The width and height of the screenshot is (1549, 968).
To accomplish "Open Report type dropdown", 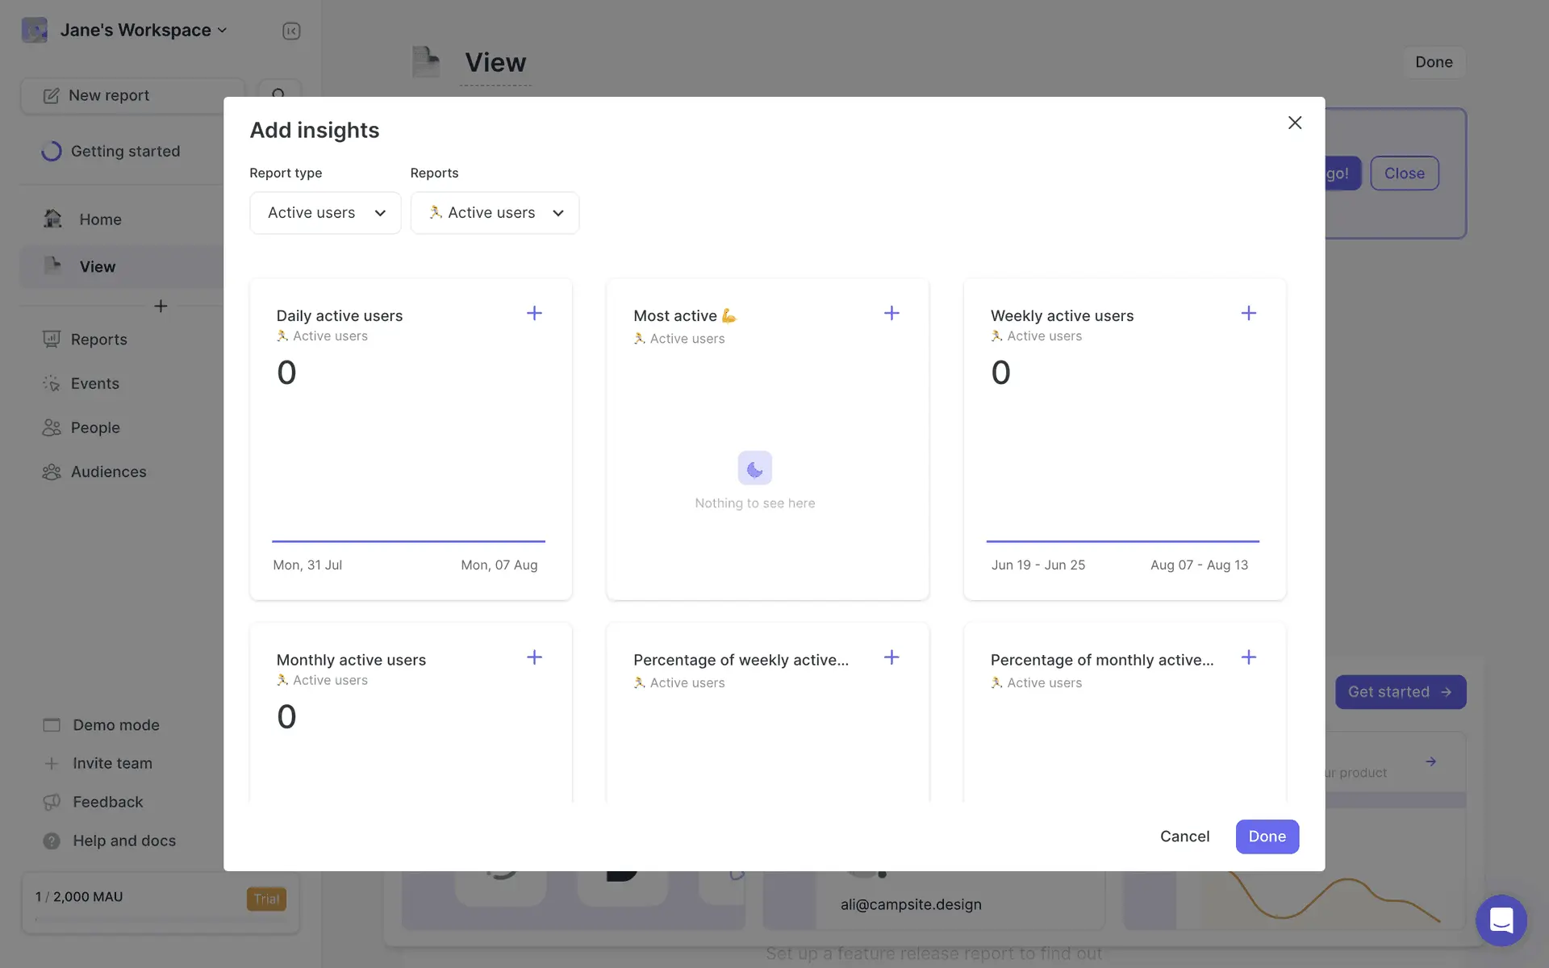I will (x=325, y=213).
